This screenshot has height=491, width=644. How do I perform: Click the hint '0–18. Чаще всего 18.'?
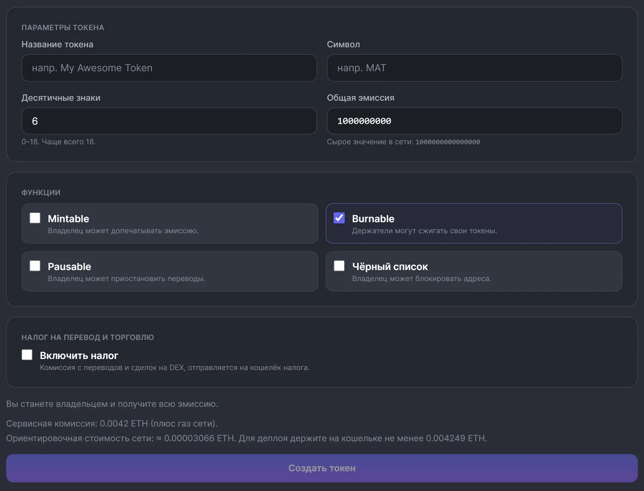point(58,142)
